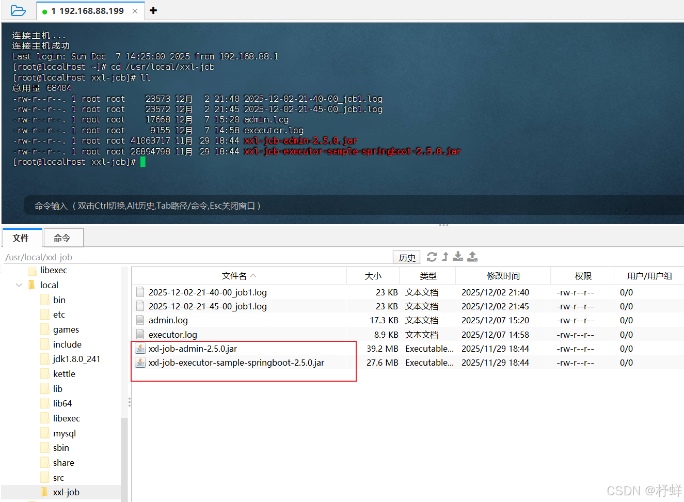Click the command input field
This screenshot has width=684, height=502.
[354, 206]
